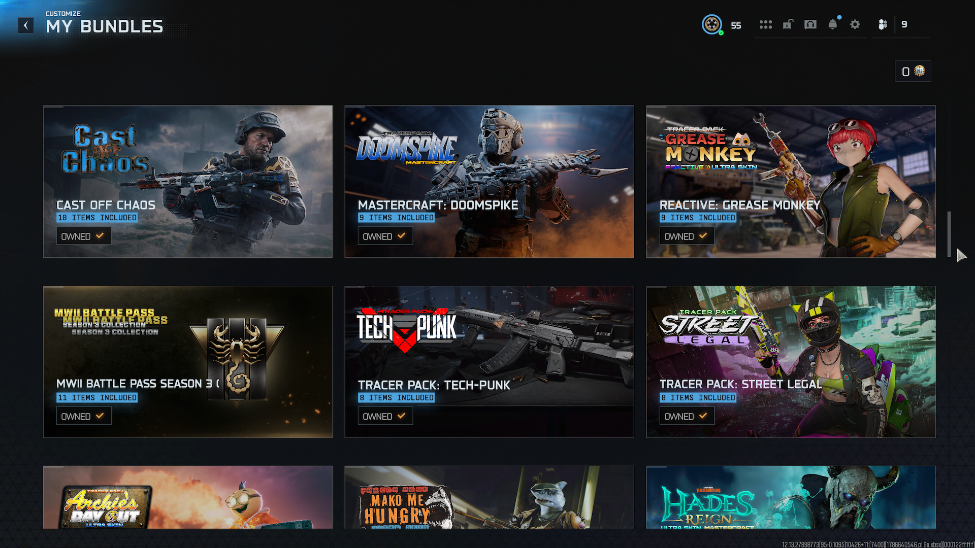The width and height of the screenshot is (975, 548).
Task: Open the Reactive: Grease Monkey bundle card
Action: tap(791, 182)
